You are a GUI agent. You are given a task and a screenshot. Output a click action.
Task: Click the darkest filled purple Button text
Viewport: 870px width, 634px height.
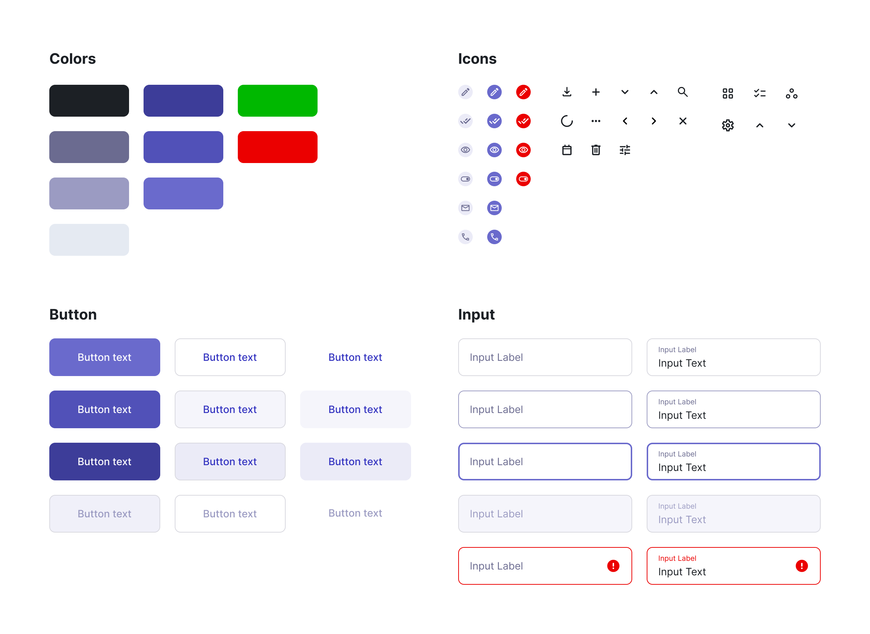pos(104,461)
